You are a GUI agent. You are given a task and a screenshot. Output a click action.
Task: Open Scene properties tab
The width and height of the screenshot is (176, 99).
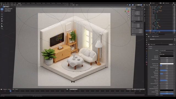147,45
